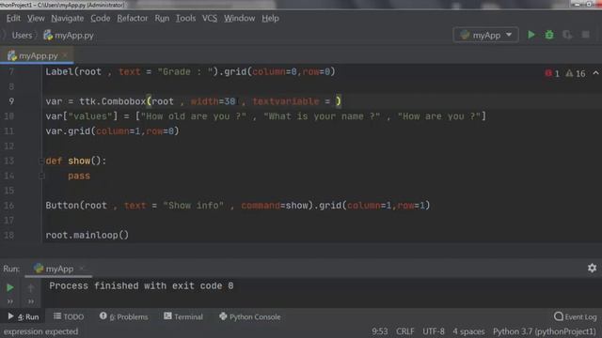The width and height of the screenshot is (602, 338).
Task: Click the red error indicator showing 1
Action: (552, 73)
